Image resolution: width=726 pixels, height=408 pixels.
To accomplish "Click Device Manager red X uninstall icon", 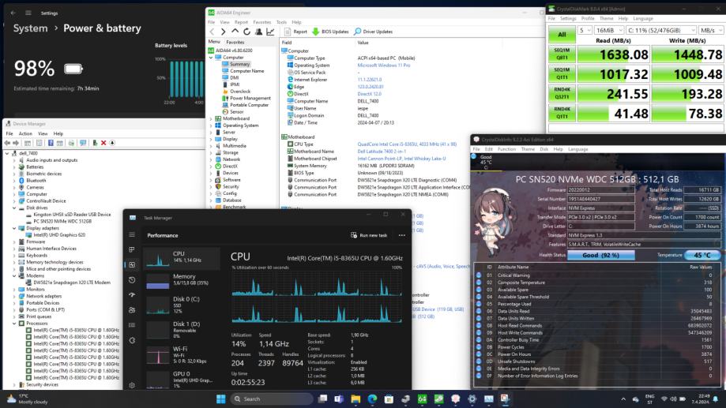I will click(103, 143).
